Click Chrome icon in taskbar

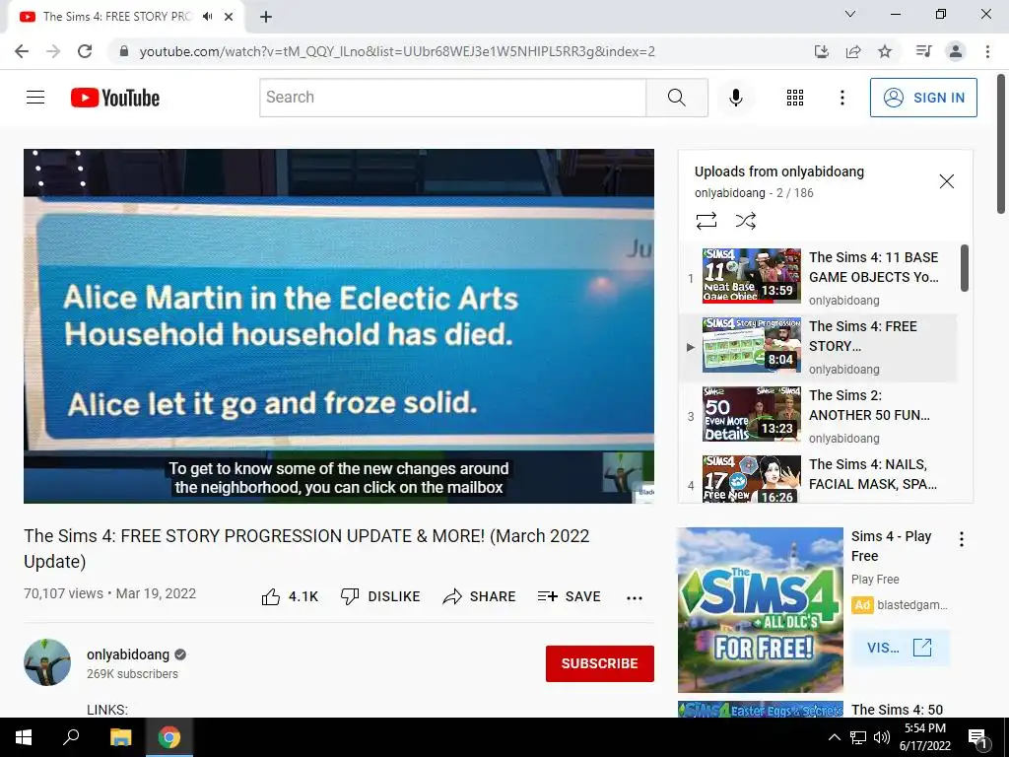(169, 737)
